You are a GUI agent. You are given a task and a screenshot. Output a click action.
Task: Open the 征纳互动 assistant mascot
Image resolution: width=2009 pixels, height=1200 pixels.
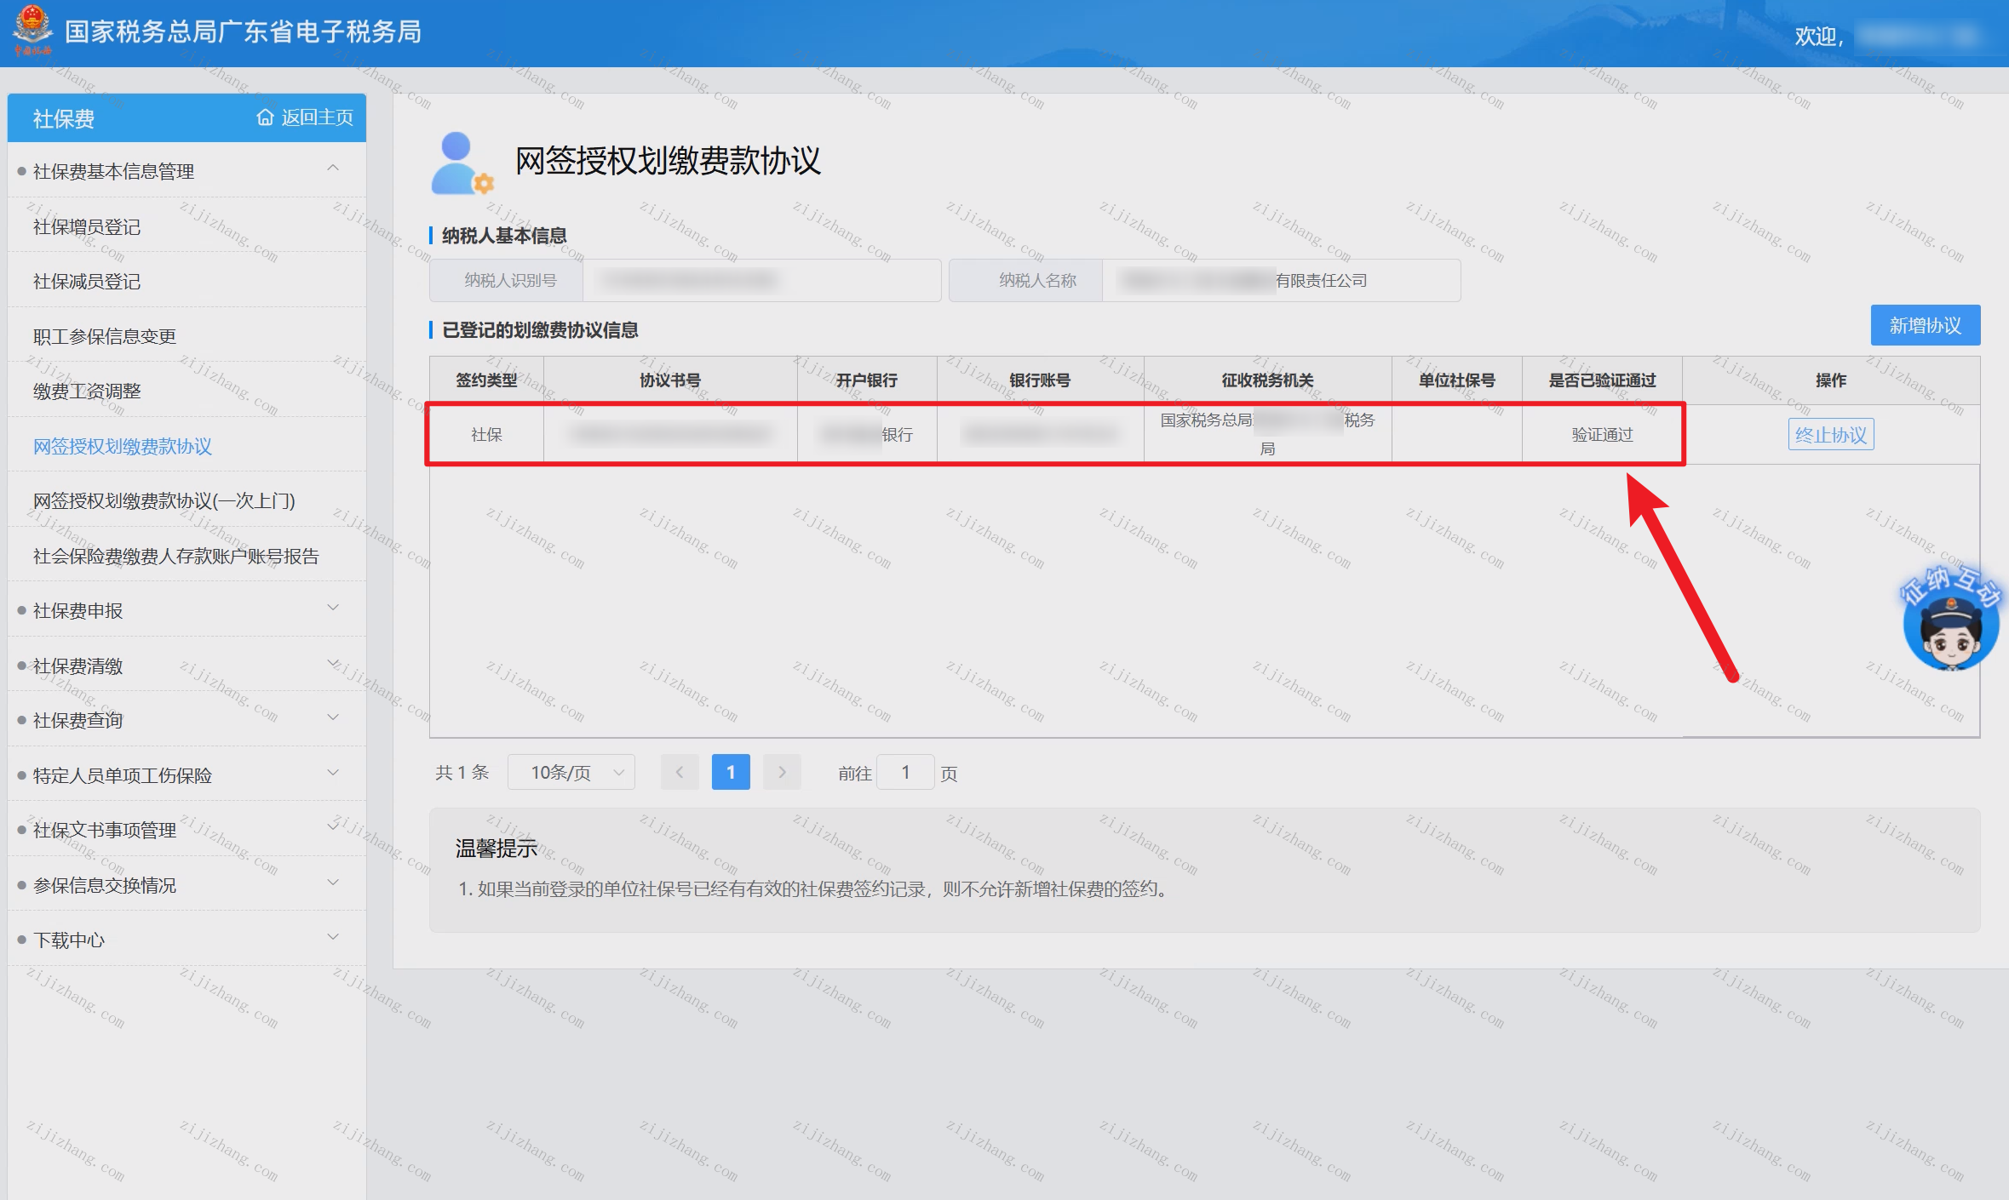[x=1950, y=619]
